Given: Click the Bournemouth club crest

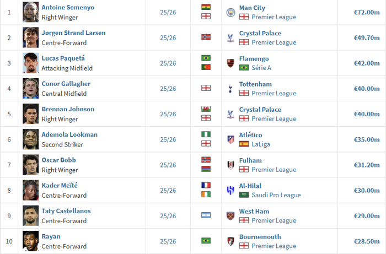Looking at the screenshot, I should 230,241.
